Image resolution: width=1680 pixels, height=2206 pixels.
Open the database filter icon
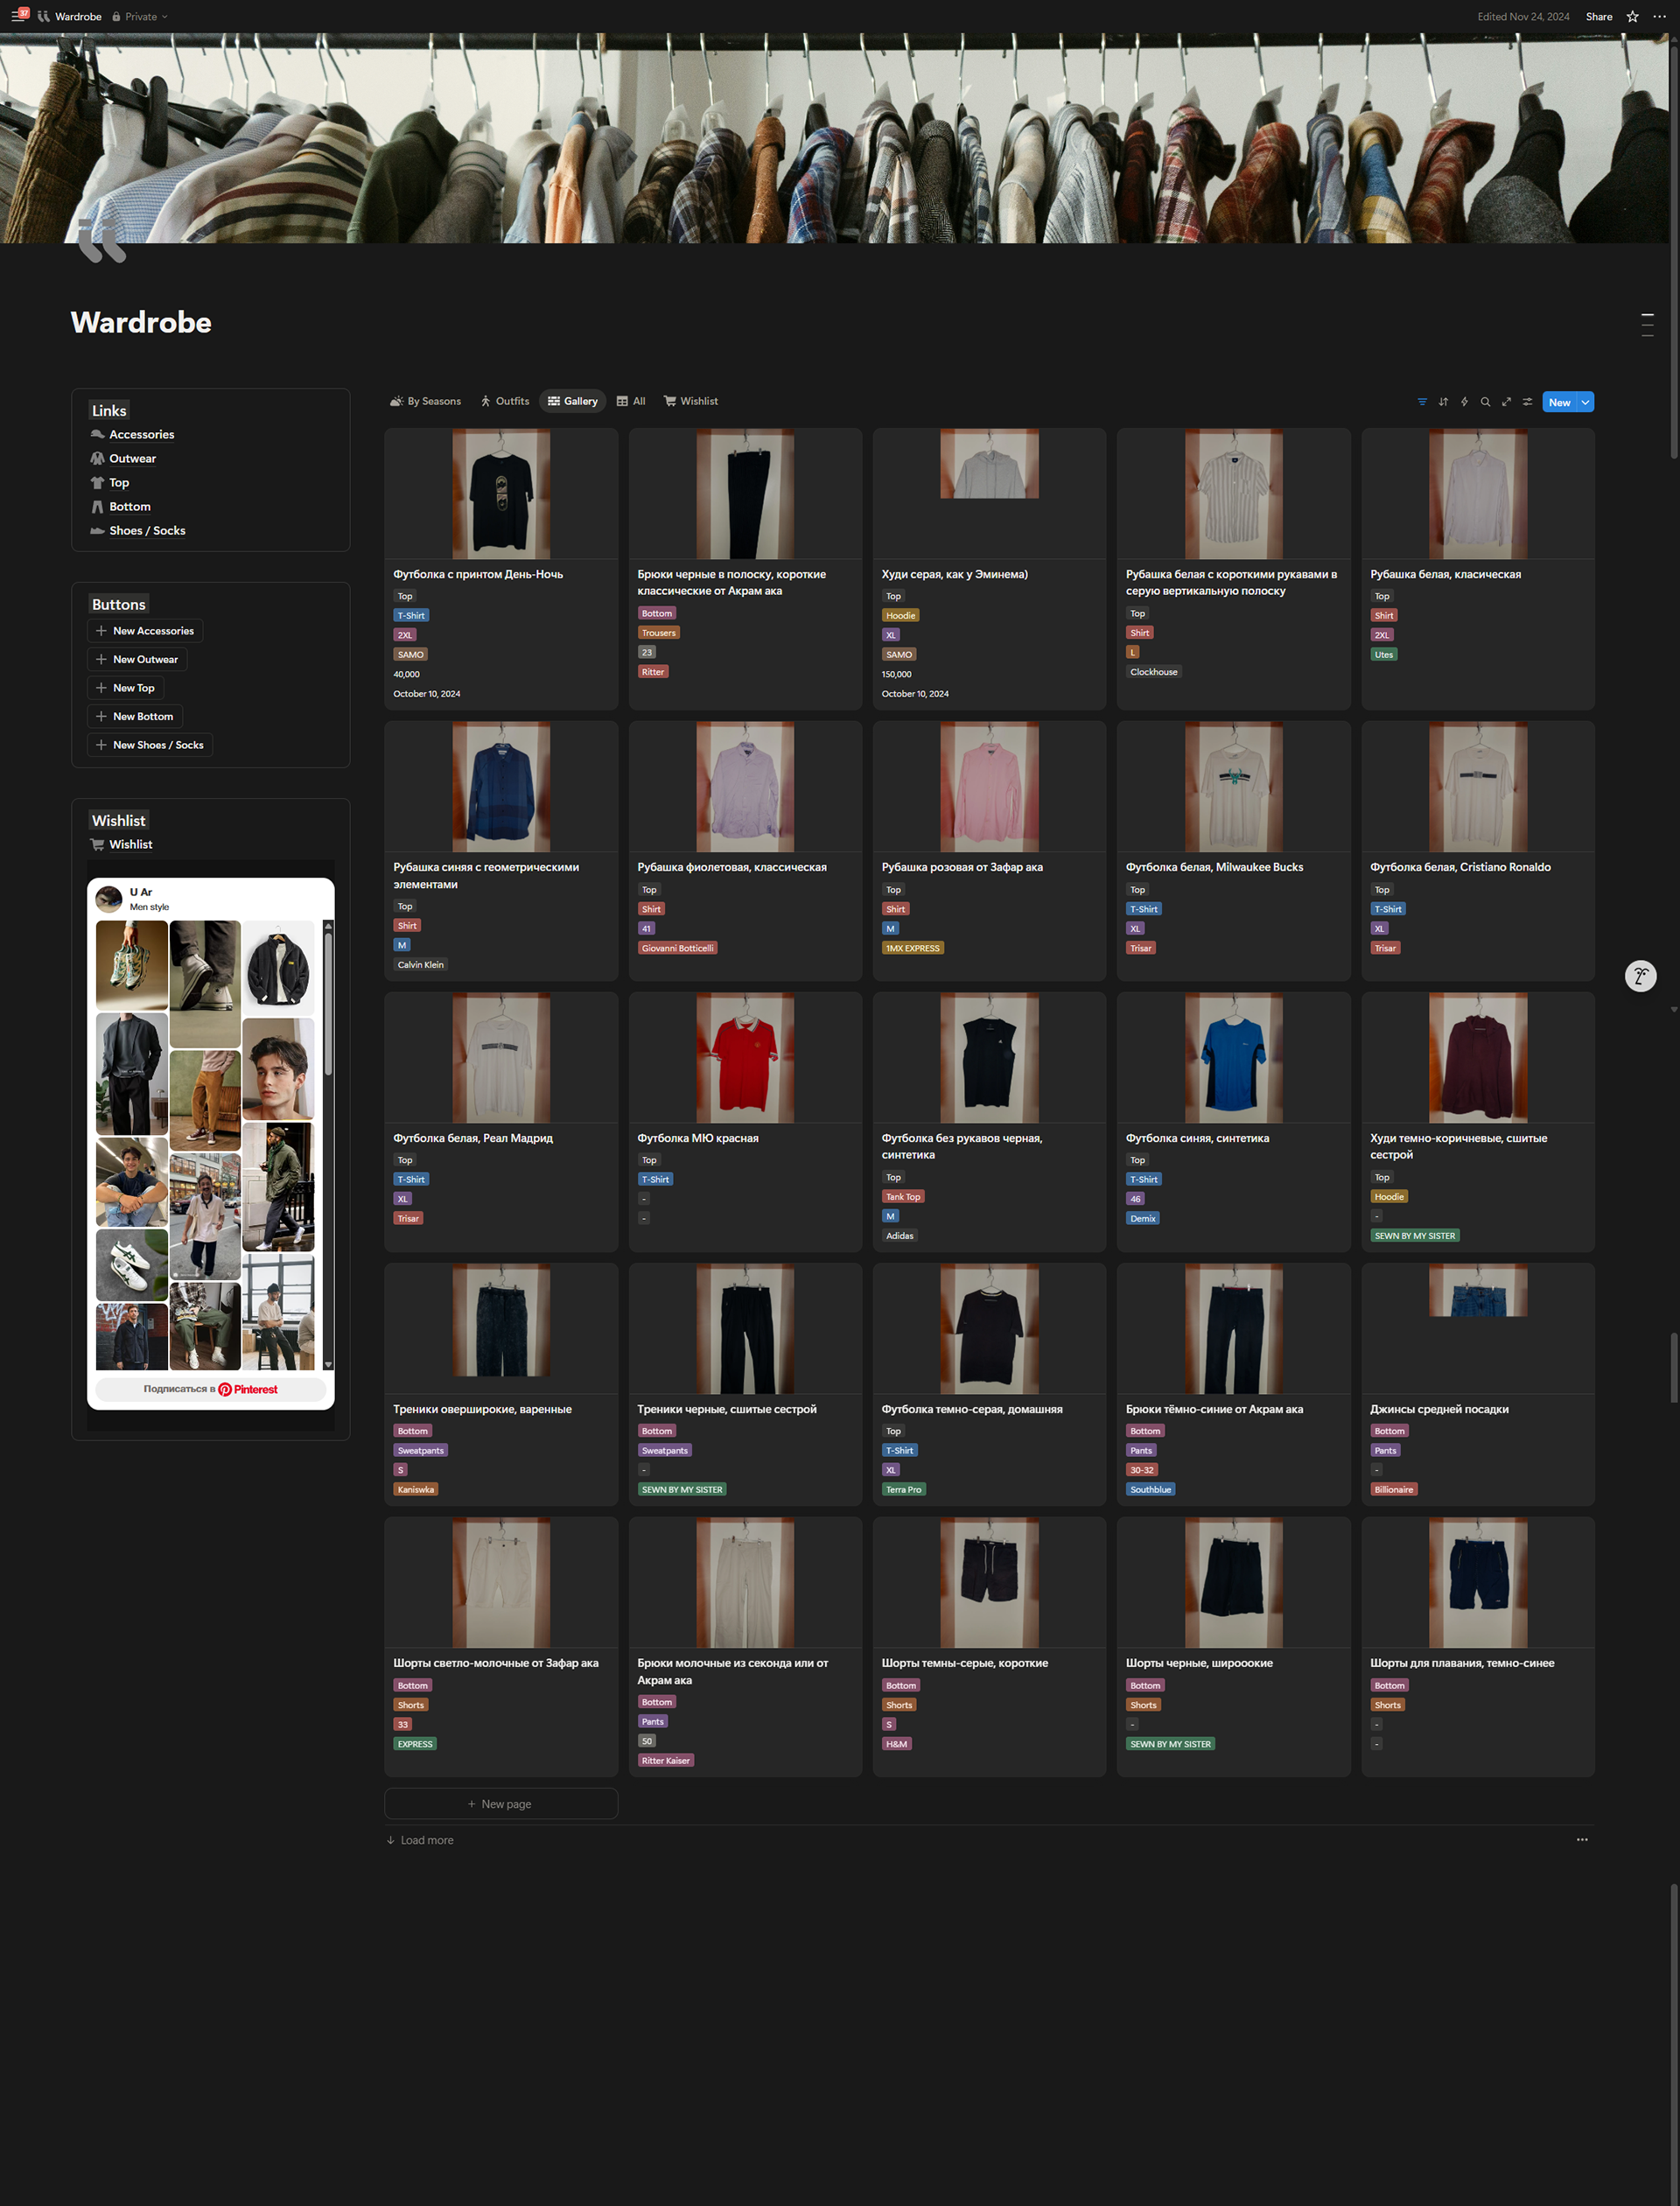tap(1422, 402)
